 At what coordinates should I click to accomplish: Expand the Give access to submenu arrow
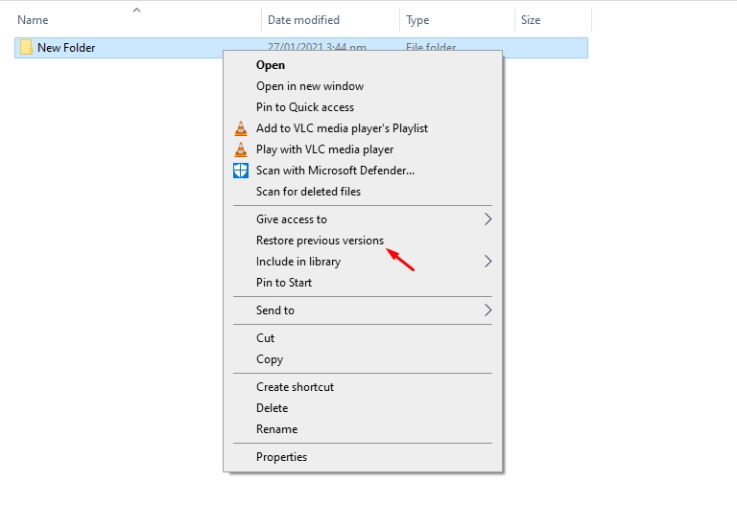coord(487,219)
